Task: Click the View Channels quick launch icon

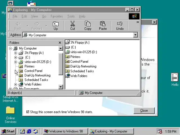Action: [x=35, y=131]
